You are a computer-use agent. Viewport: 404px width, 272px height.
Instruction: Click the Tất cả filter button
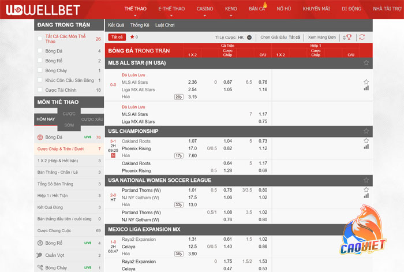117,37
